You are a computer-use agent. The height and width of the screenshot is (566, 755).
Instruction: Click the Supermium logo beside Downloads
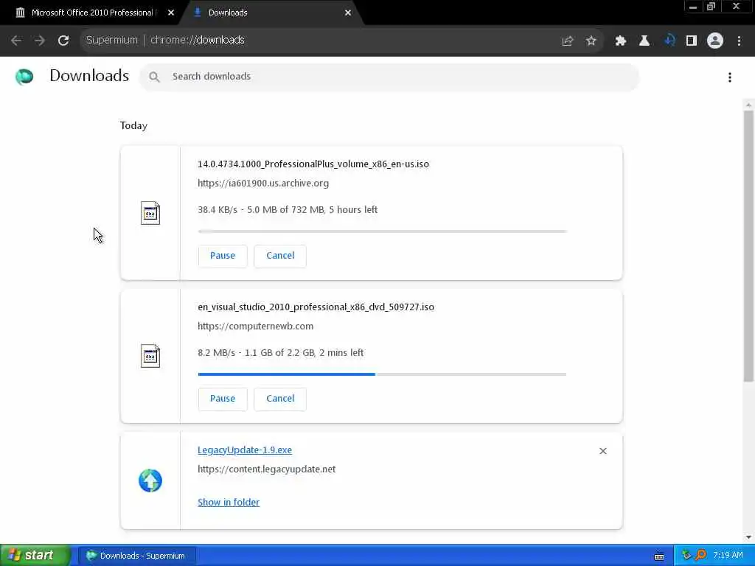[x=24, y=77]
